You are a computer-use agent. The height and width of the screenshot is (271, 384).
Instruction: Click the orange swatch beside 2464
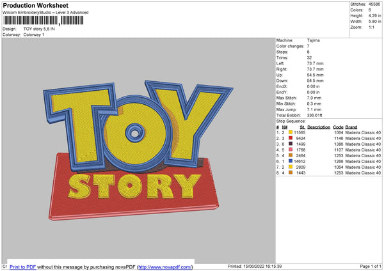coord(291,155)
